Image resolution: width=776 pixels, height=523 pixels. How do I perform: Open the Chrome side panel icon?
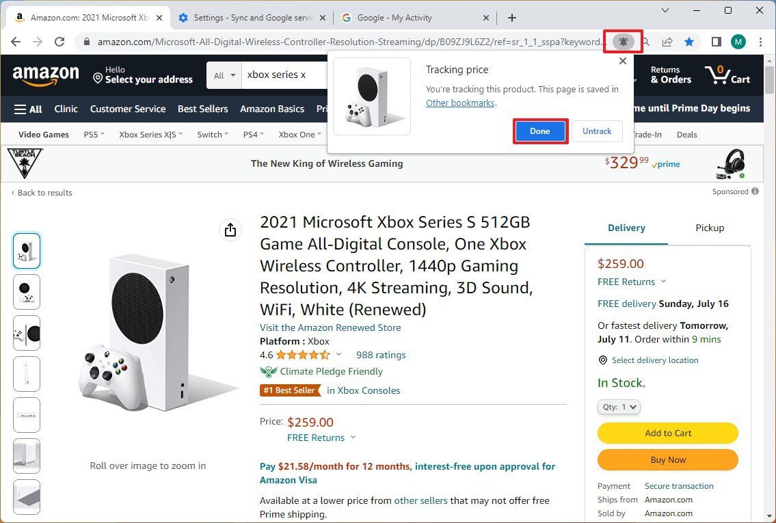pyautogui.click(x=715, y=42)
